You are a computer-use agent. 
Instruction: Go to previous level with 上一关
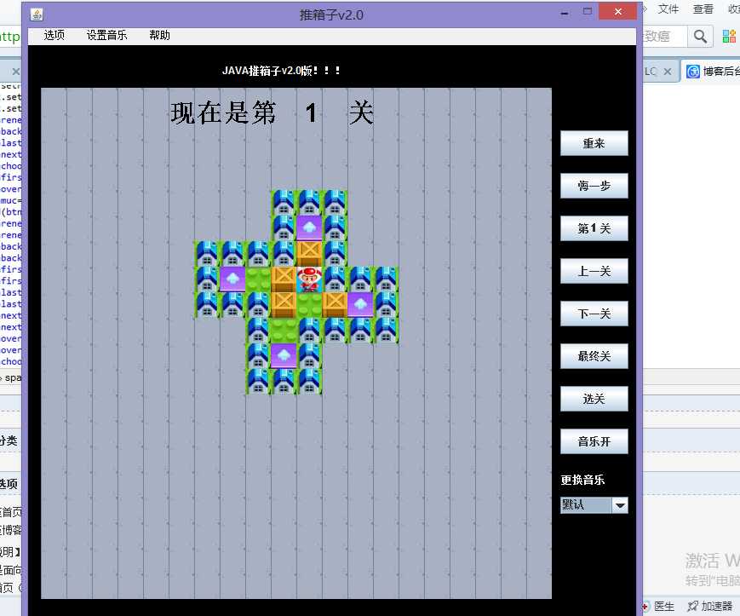point(594,271)
